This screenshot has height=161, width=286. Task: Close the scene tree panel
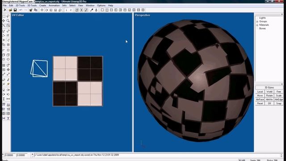click(282, 14)
